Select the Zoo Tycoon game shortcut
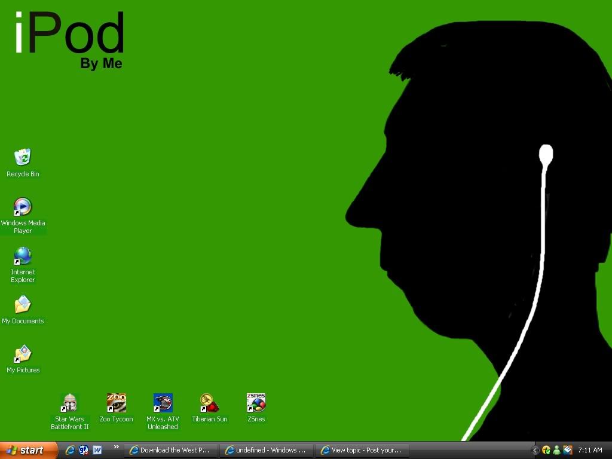 click(117, 403)
